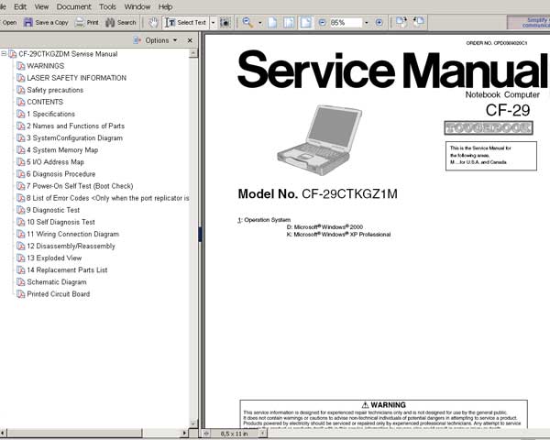This screenshot has height=440, width=550.
Task: Click the bookmark icon beside Schematic Diagram
Action: (21, 282)
